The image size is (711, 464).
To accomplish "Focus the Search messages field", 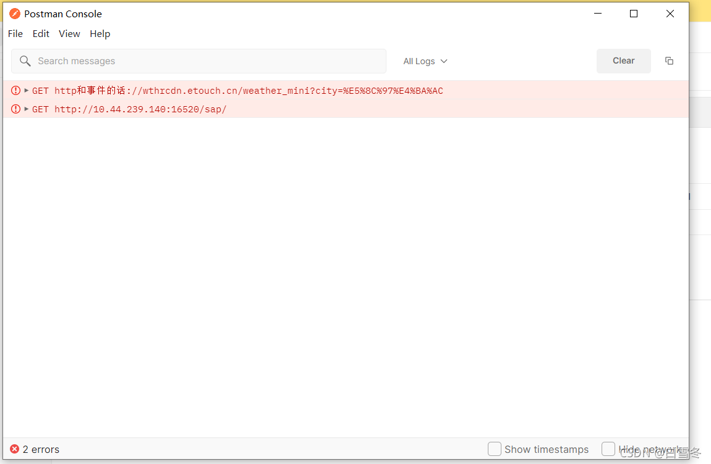I will [x=198, y=61].
